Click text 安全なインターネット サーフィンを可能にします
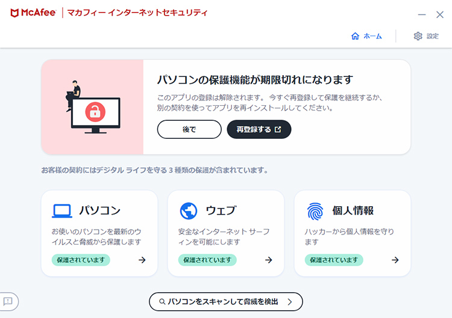This screenshot has height=318, width=452. point(224,237)
